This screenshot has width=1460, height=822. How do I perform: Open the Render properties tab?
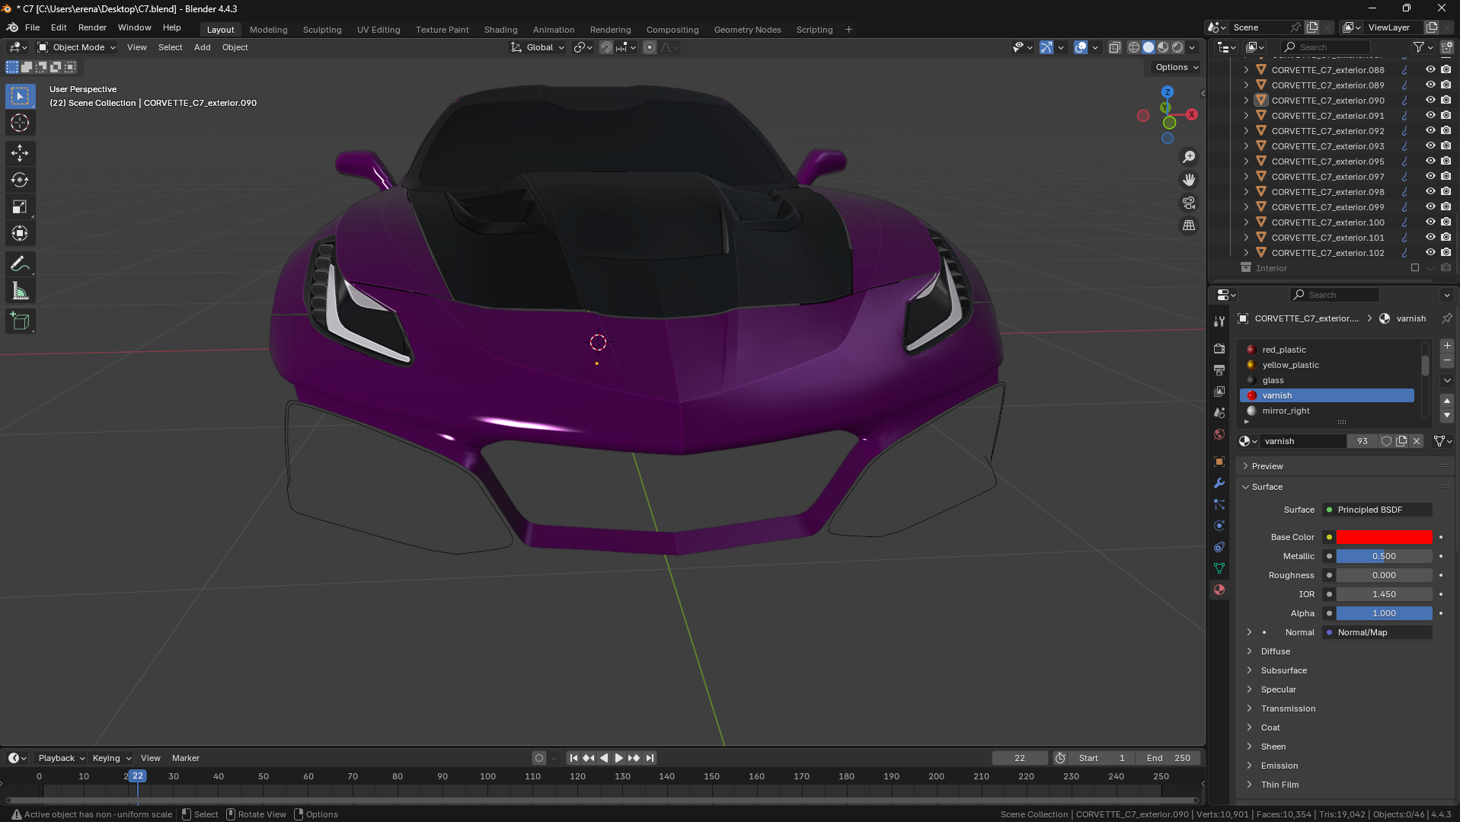(x=1219, y=348)
